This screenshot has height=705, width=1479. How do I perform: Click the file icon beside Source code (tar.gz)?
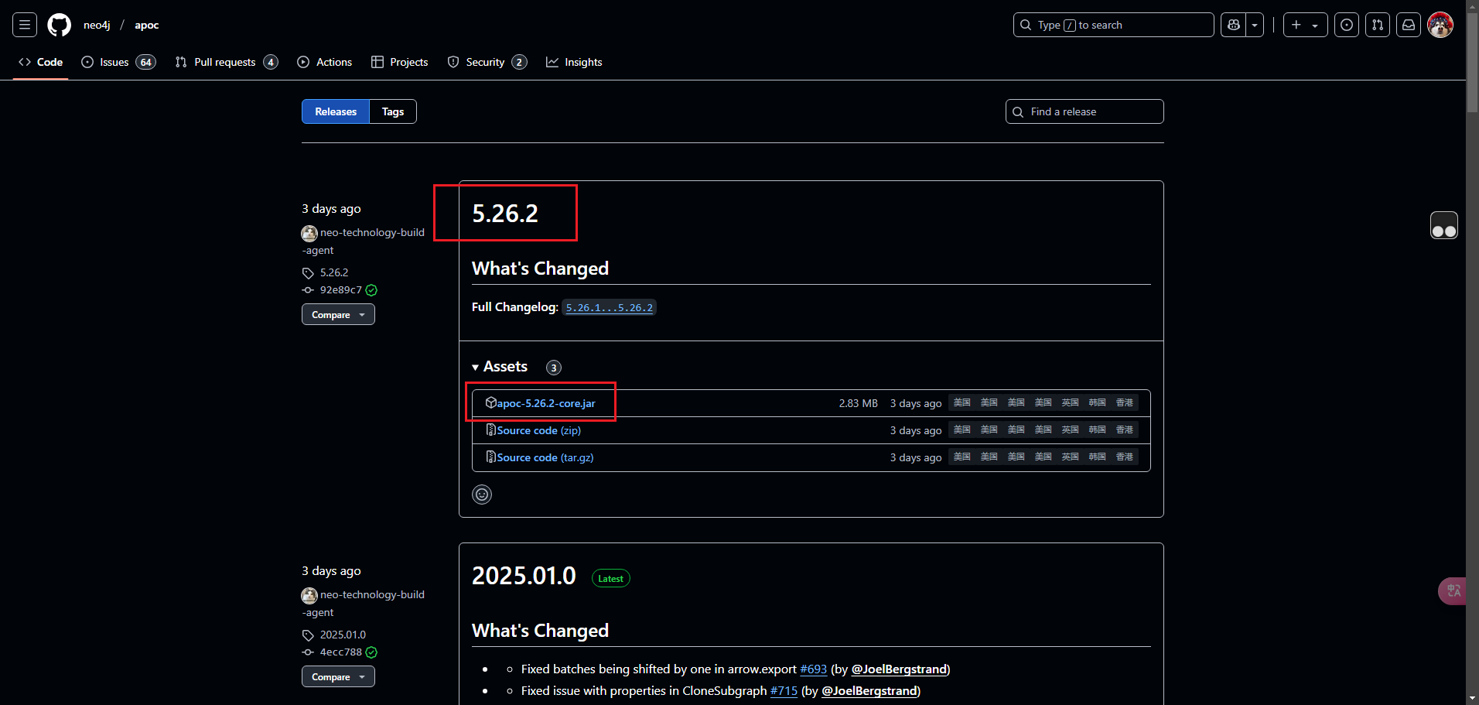click(x=490, y=457)
